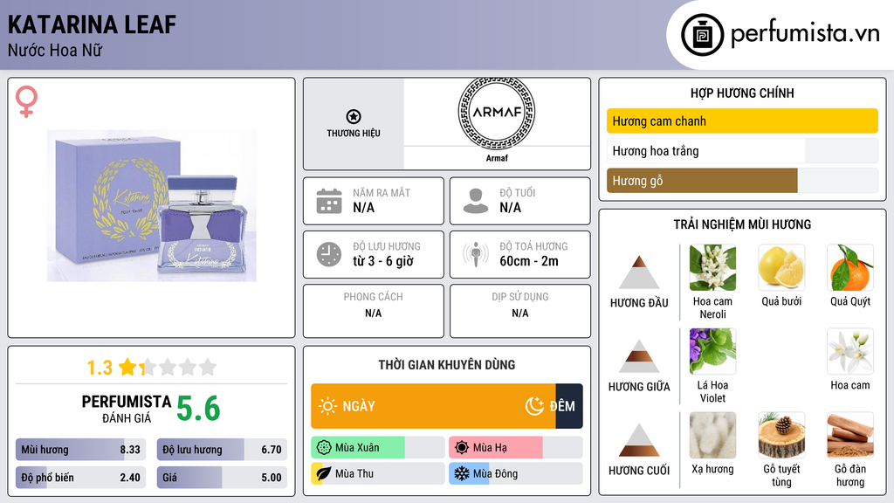Click the Hương cam chanh accord bar
This screenshot has height=503, width=894.
pyautogui.click(x=742, y=121)
